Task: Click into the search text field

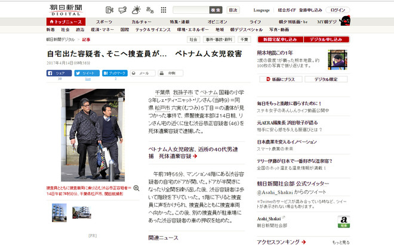Action: 190,10
